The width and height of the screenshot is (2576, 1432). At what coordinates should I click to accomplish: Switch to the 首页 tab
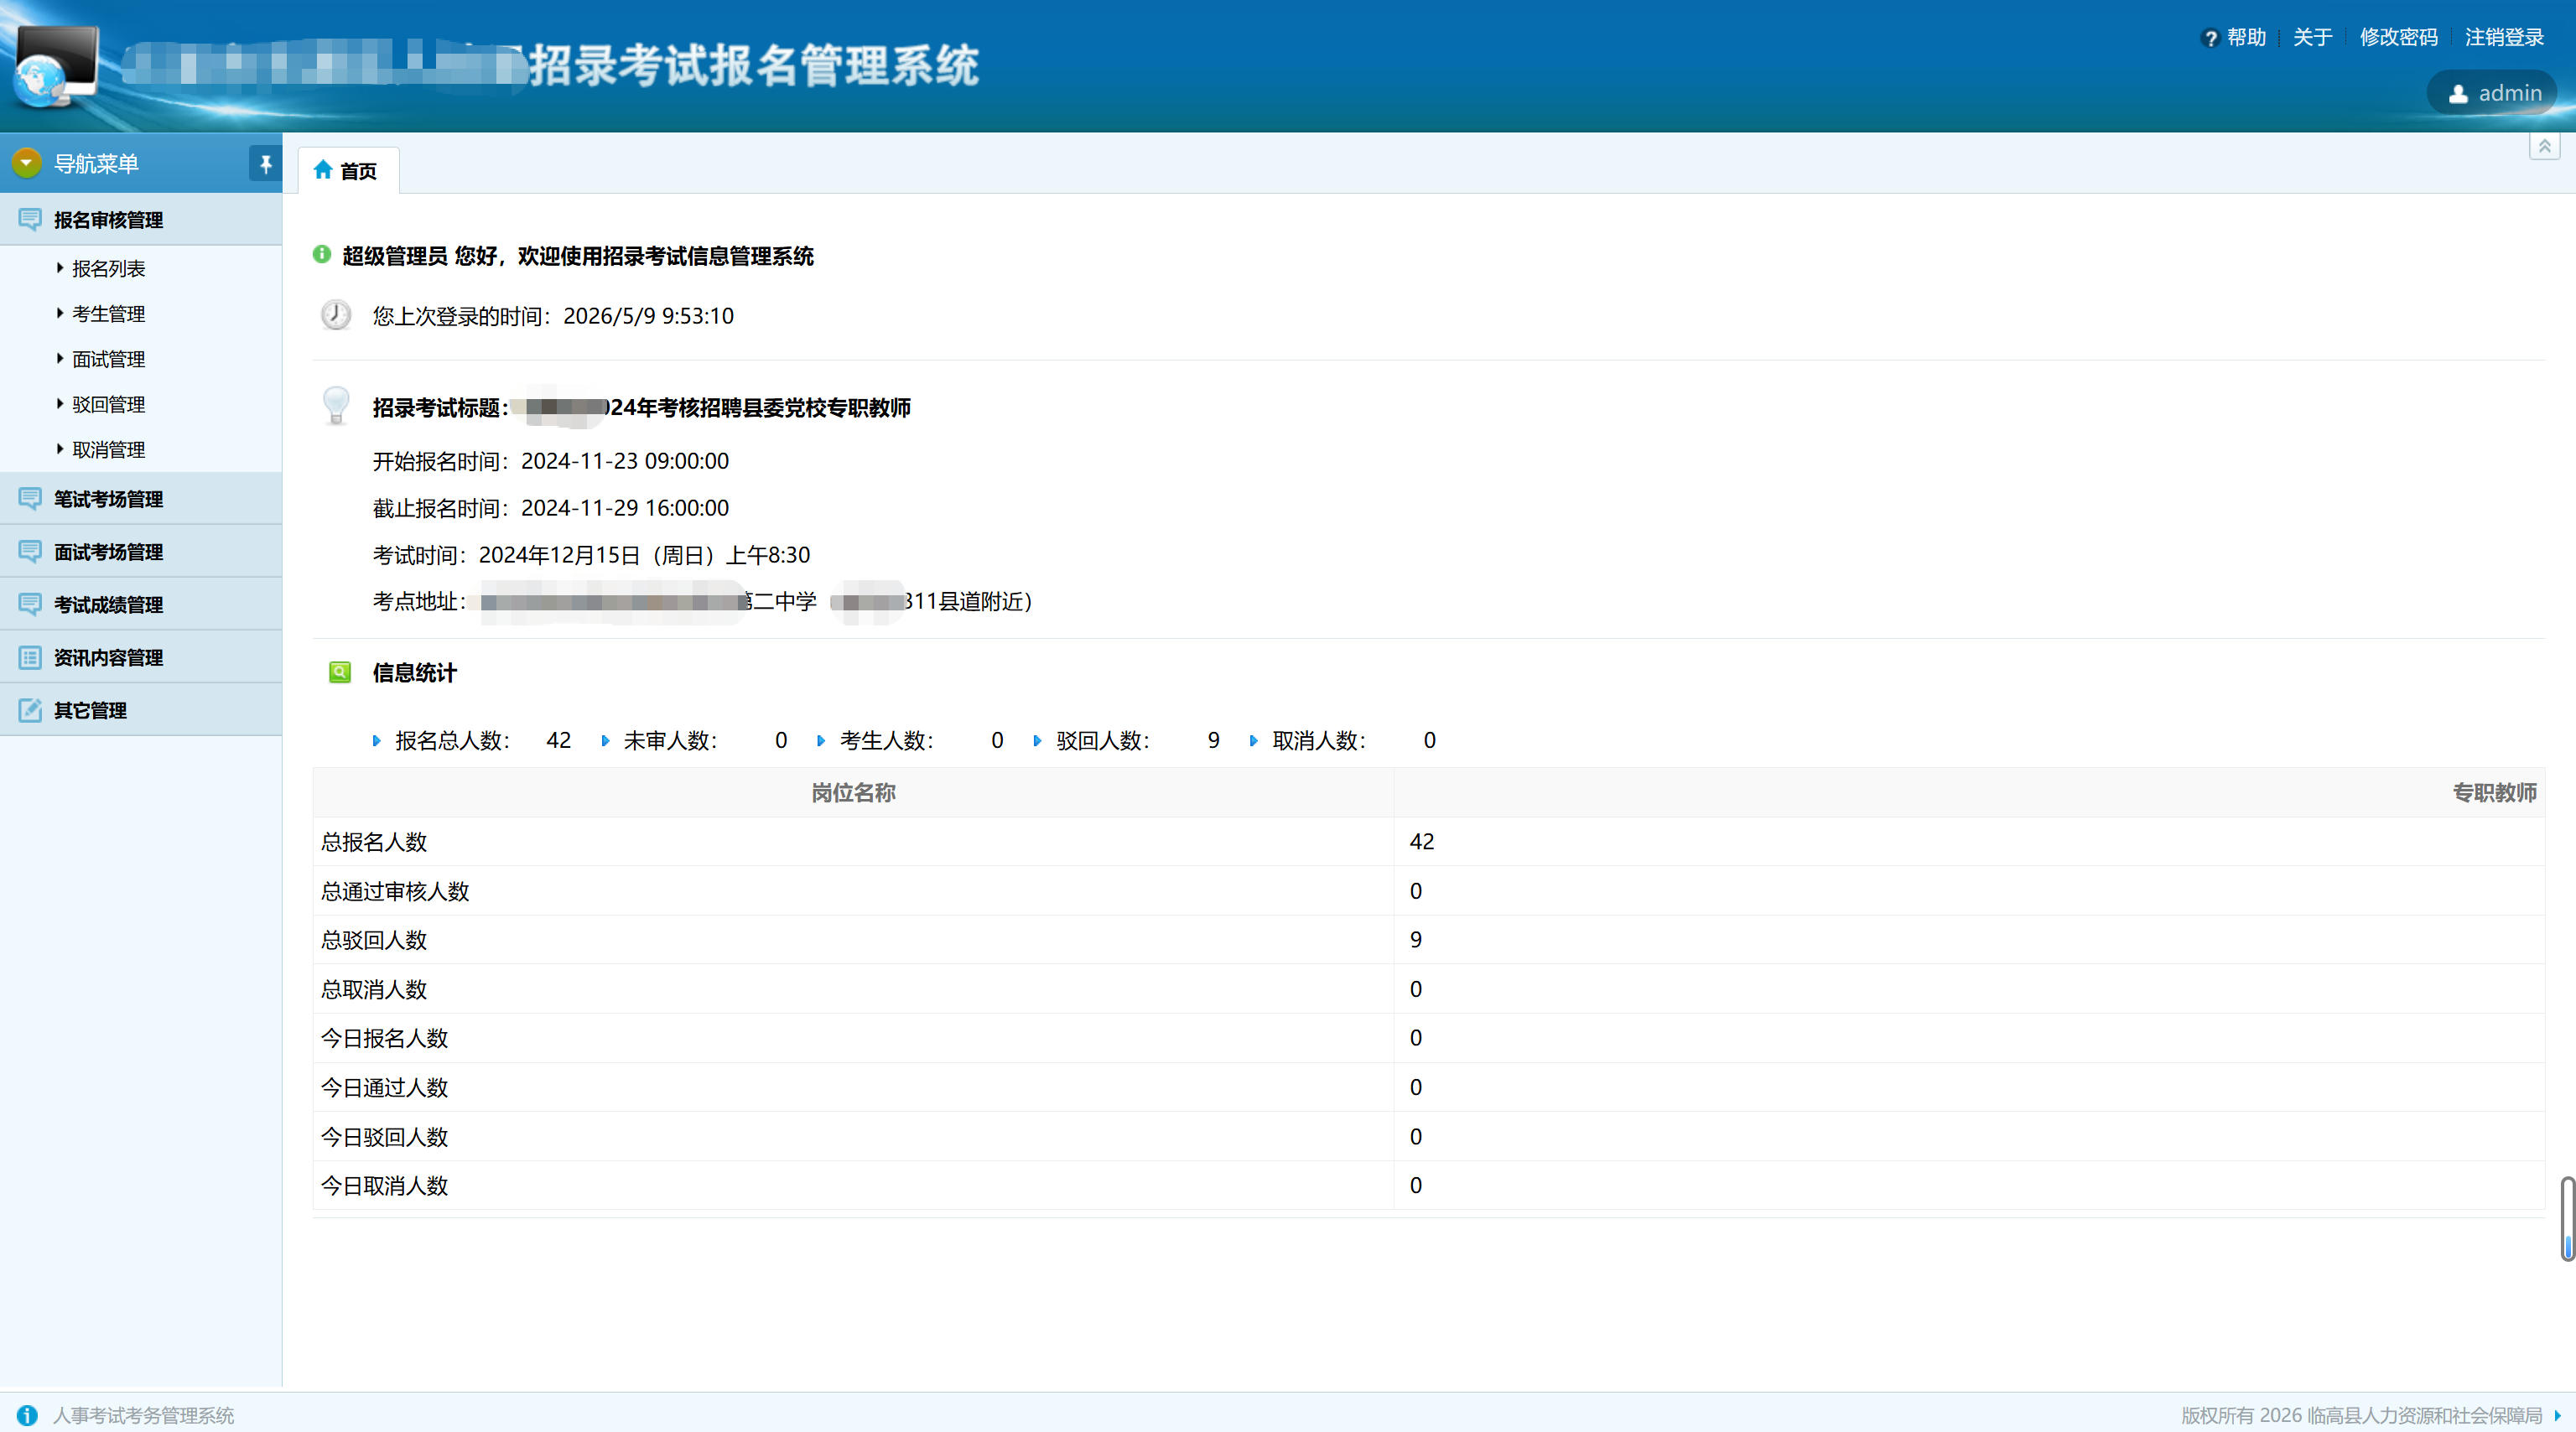tap(348, 170)
